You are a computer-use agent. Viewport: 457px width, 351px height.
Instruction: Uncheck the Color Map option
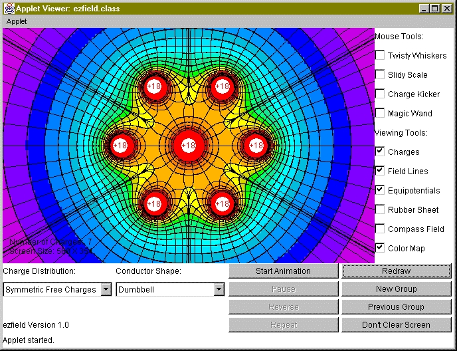click(x=380, y=248)
